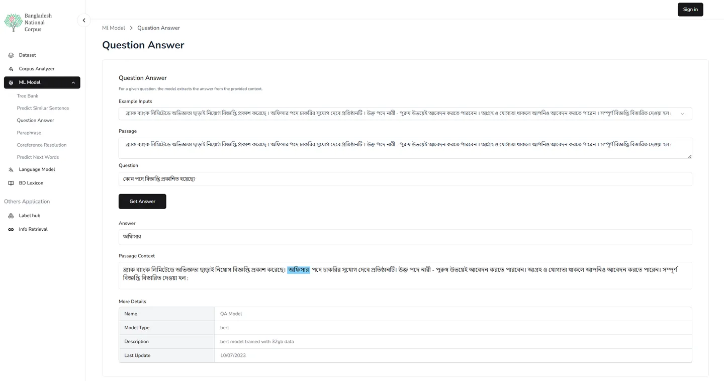Collapse the sidebar with the arrow button
The height and width of the screenshot is (381, 724).
(84, 21)
